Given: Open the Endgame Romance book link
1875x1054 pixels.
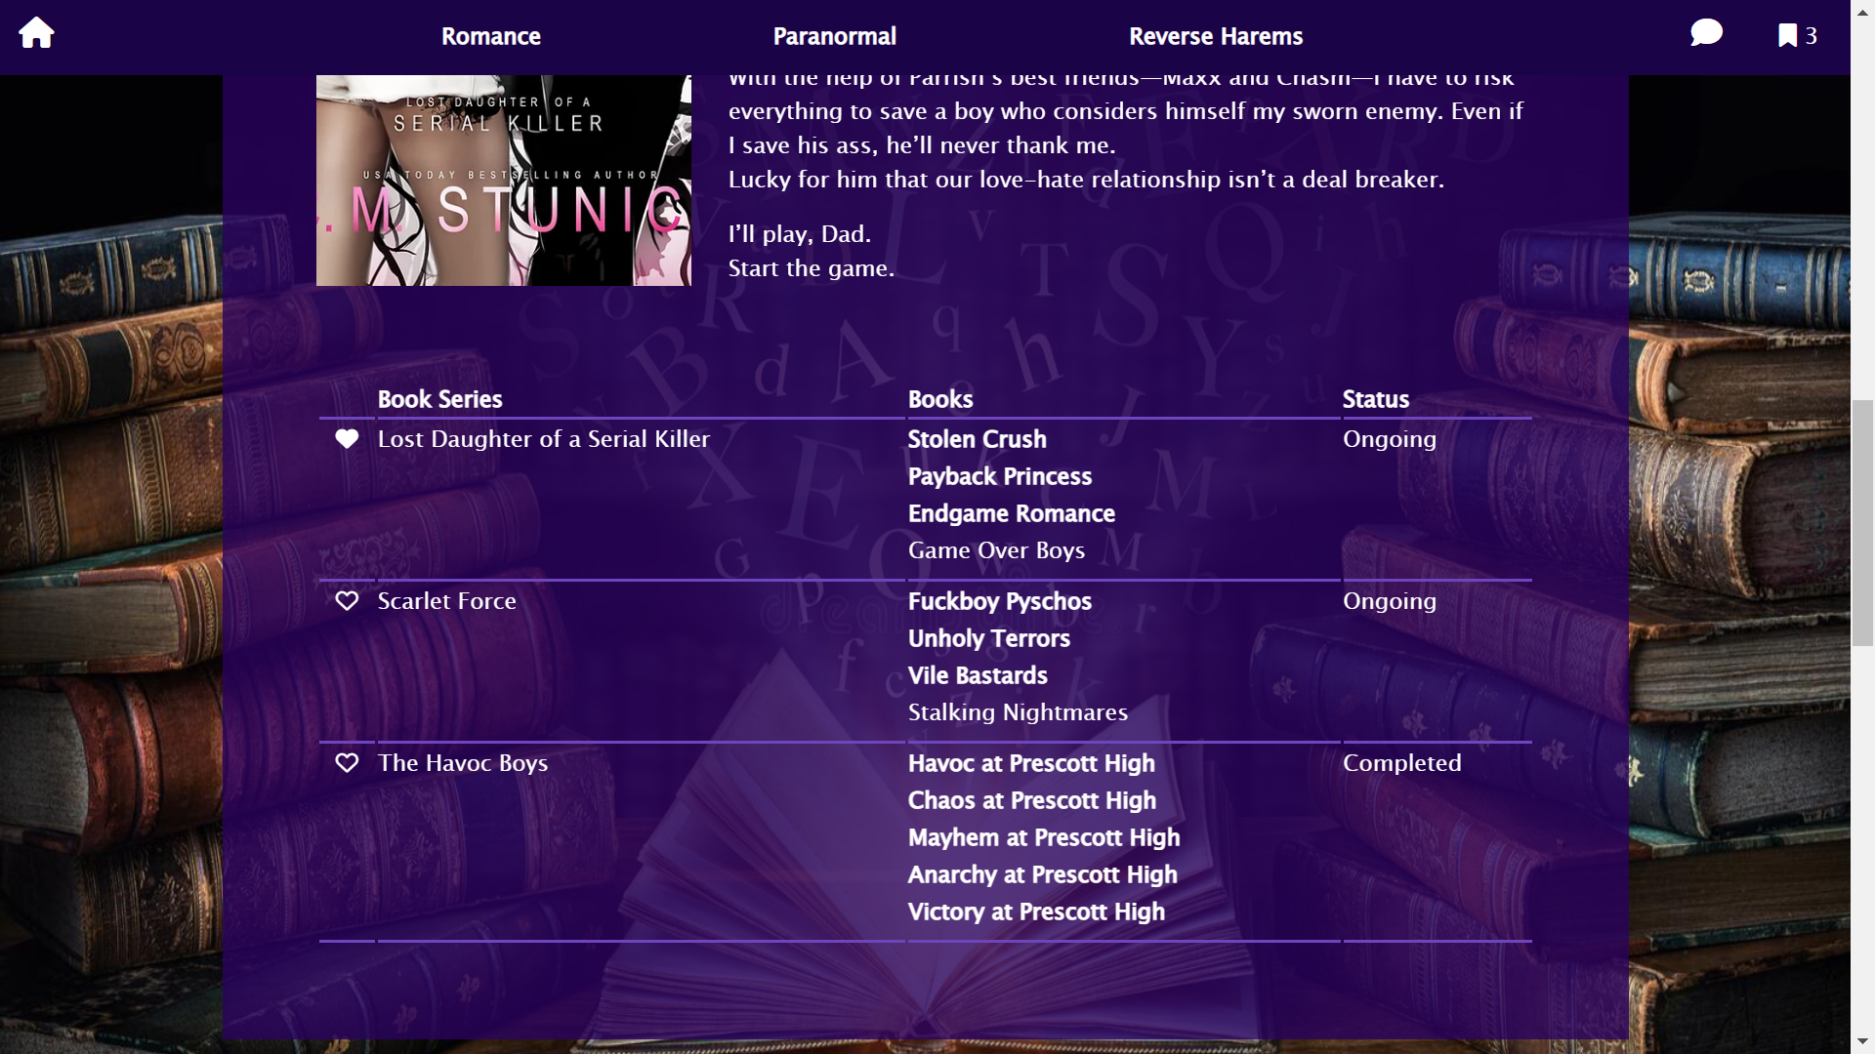Looking at the screenshot, I should (x=1011, y=513).
